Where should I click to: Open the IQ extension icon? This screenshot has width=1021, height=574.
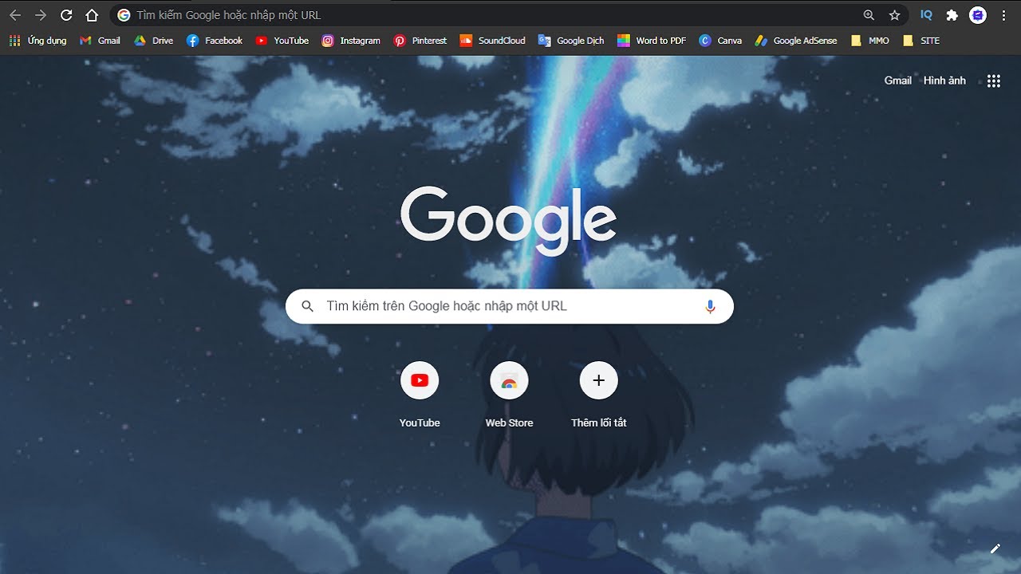point(926,15)
